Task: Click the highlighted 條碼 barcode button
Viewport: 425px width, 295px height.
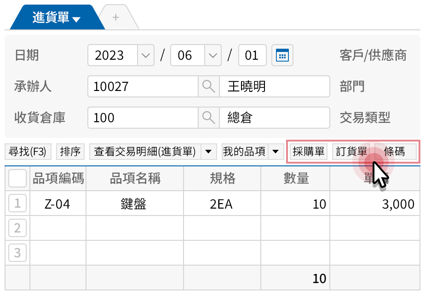Action: [395, 152]
